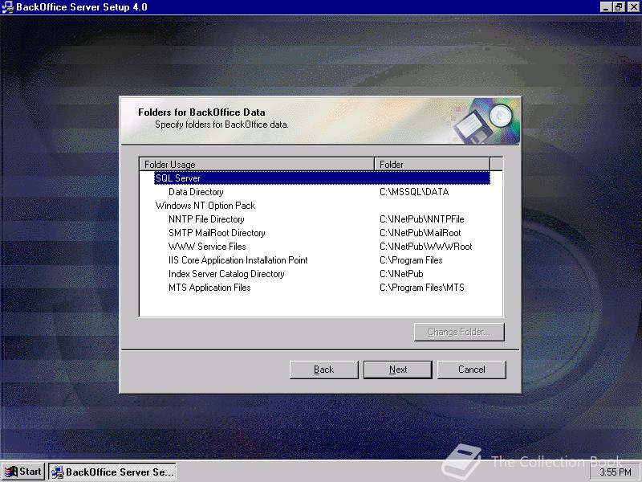Select the SQL Server row
The image size is (642, 482).
322,178
